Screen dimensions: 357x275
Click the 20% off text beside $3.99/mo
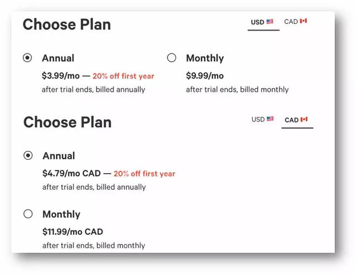123,76
